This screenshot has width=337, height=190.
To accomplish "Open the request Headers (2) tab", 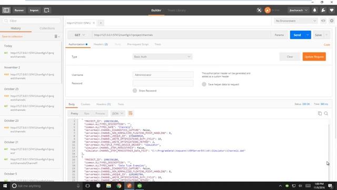I will pos(101,44).
